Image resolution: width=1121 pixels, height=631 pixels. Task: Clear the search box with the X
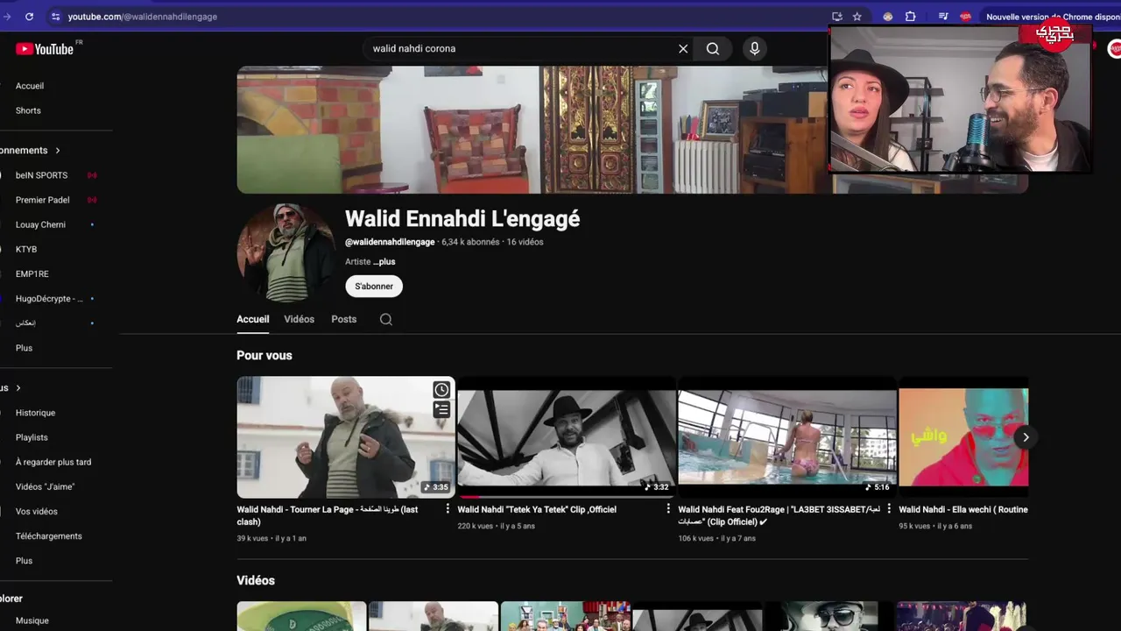683,49
